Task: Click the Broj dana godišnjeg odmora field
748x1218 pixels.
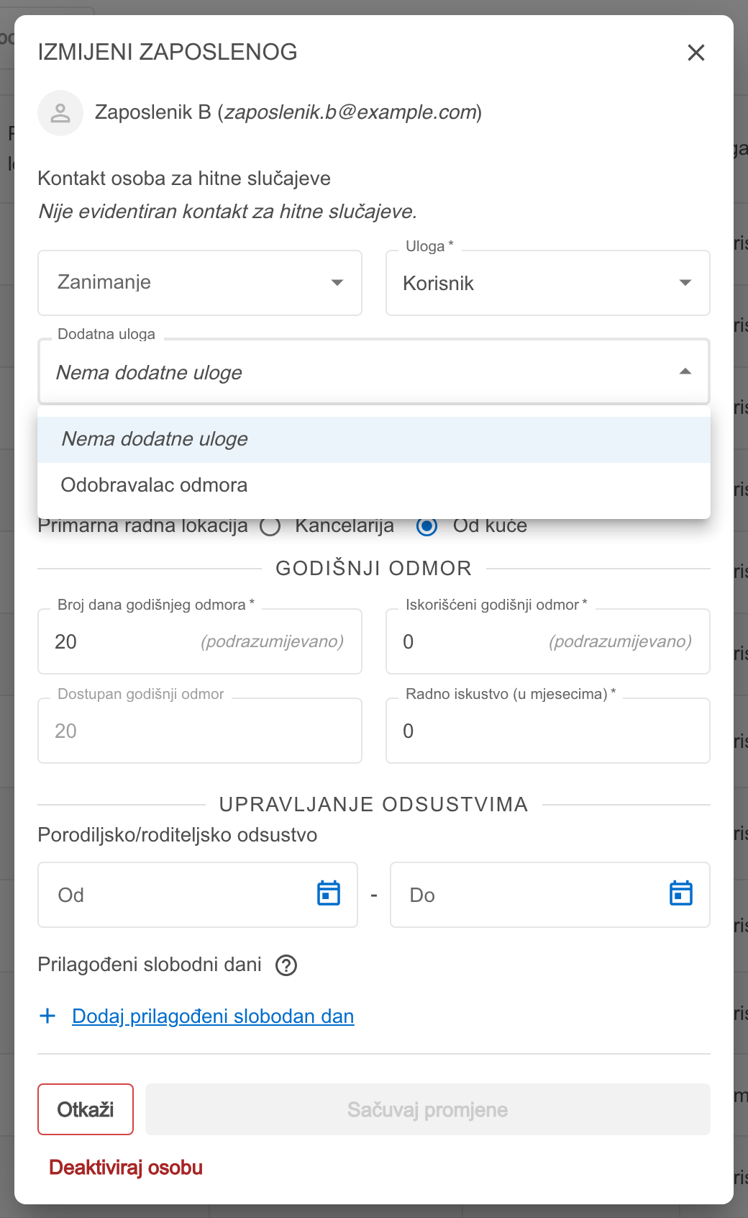Action: (200, 641)
